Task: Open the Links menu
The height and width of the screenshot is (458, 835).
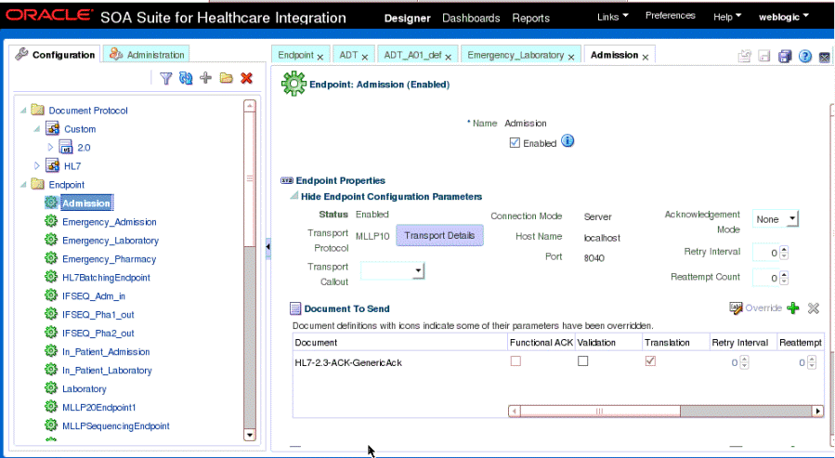Action: point(612,17)
